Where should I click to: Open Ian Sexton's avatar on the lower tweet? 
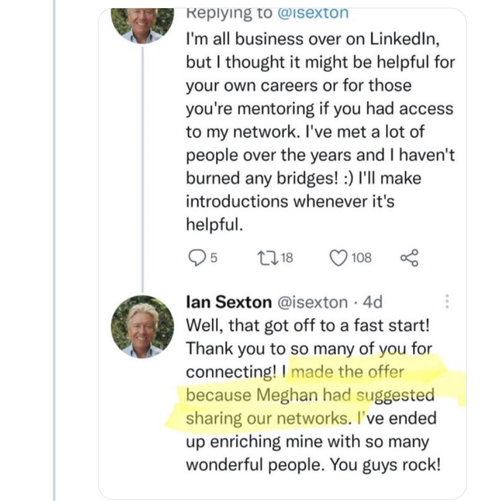(x=142, y=326)
